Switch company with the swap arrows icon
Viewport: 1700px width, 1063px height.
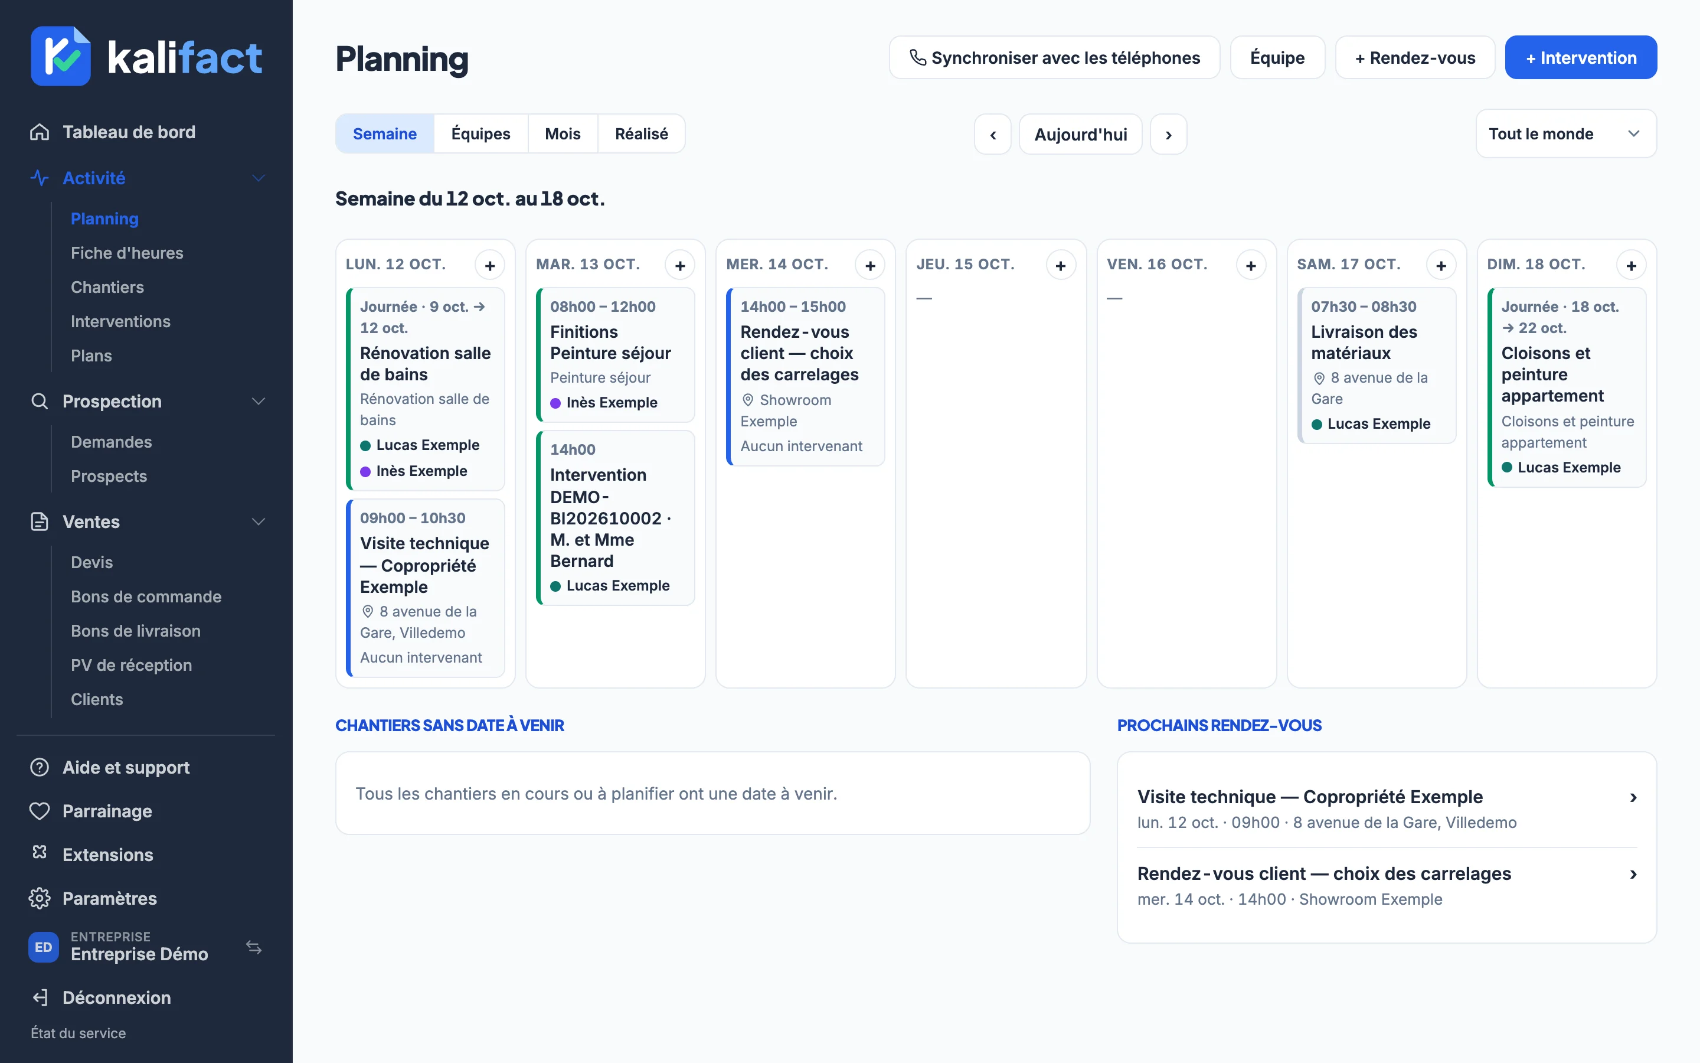[254, 947]
